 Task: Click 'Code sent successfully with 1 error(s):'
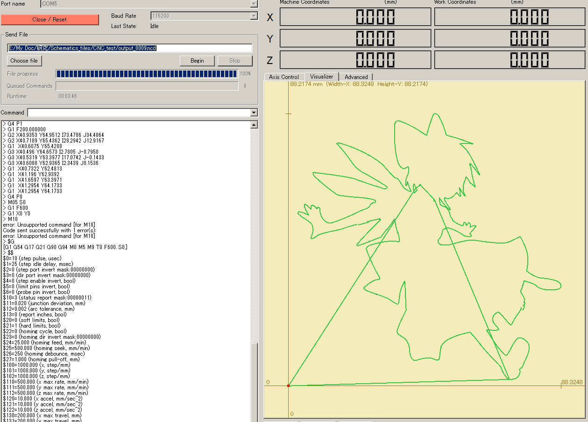coord(49,230)
